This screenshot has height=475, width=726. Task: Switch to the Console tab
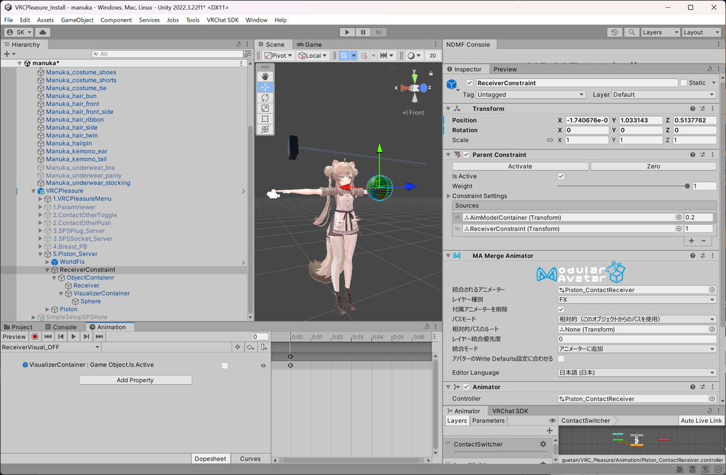61,327
